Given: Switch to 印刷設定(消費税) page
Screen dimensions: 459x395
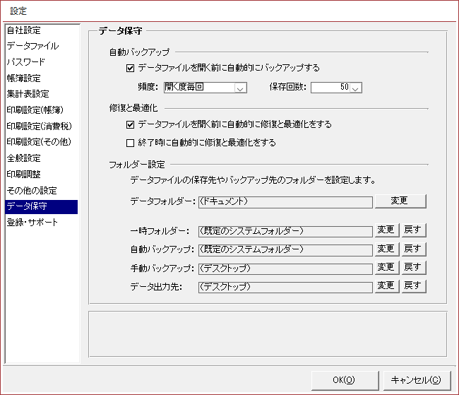Looking at the screenshot, I should pos(41,126).
